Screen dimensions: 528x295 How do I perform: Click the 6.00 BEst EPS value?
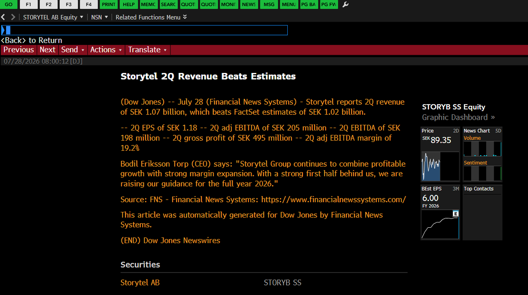coord(430,198)
